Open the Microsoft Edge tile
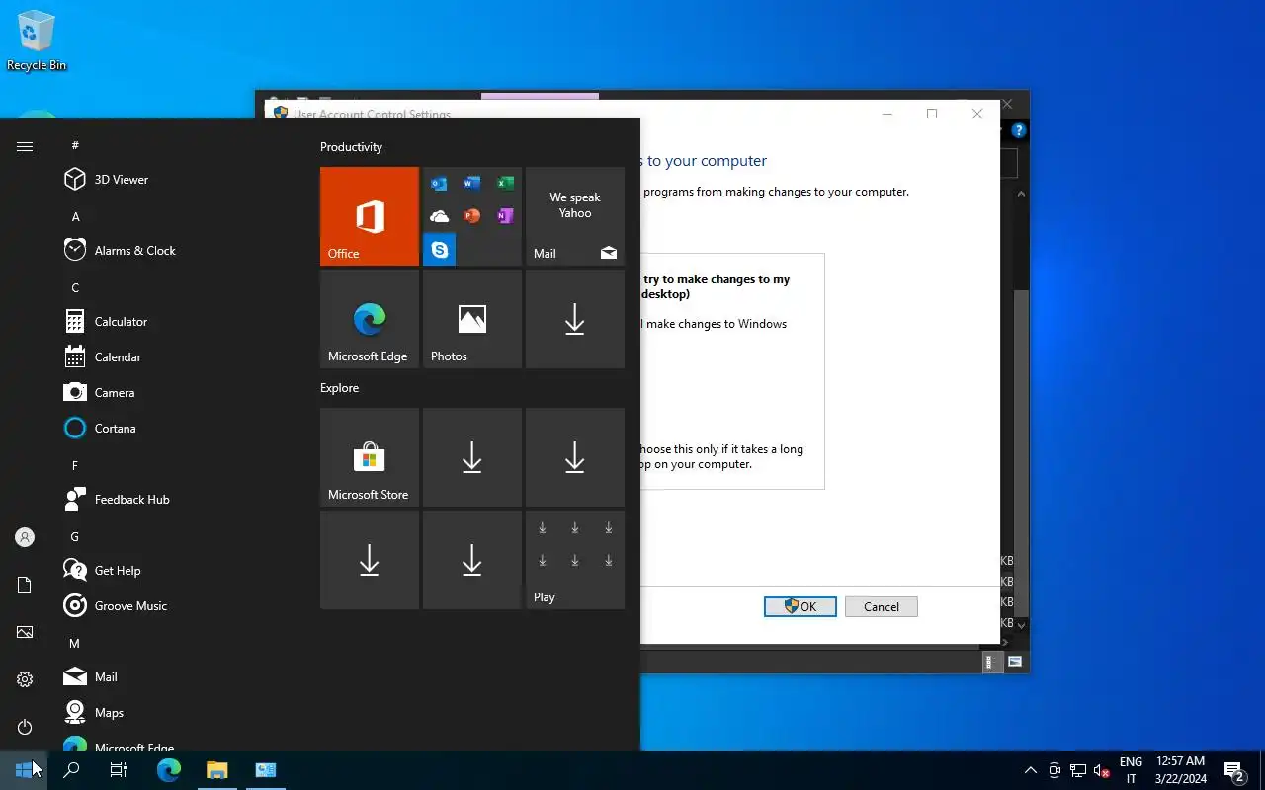The height and width of the screenshot is (790, 1265). tap(370, 319)
